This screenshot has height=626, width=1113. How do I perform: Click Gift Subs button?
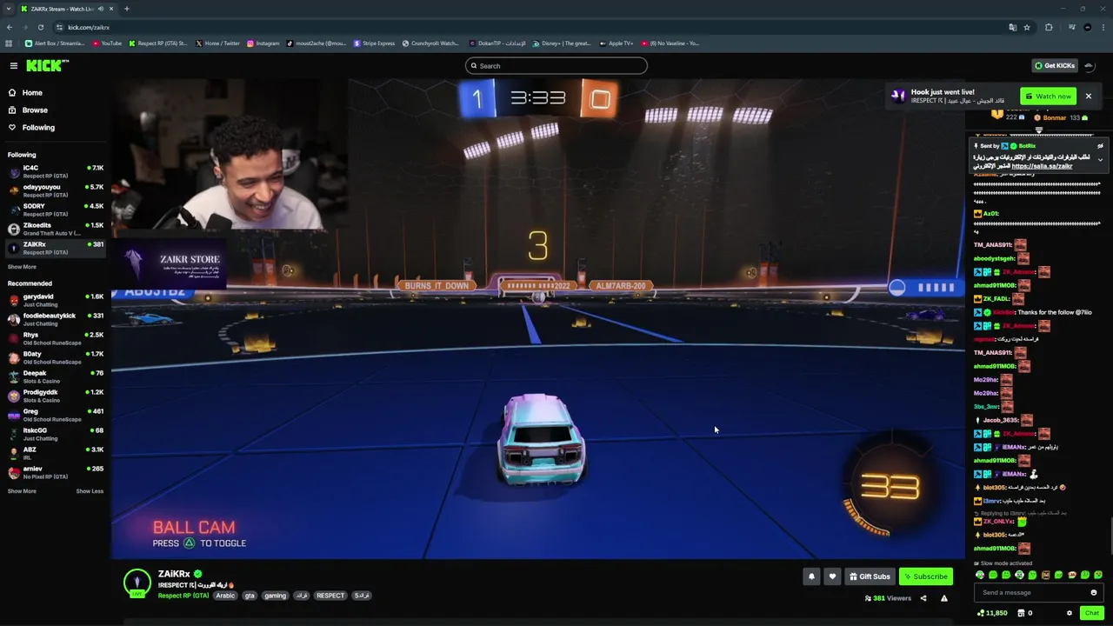tap(870, 576)
